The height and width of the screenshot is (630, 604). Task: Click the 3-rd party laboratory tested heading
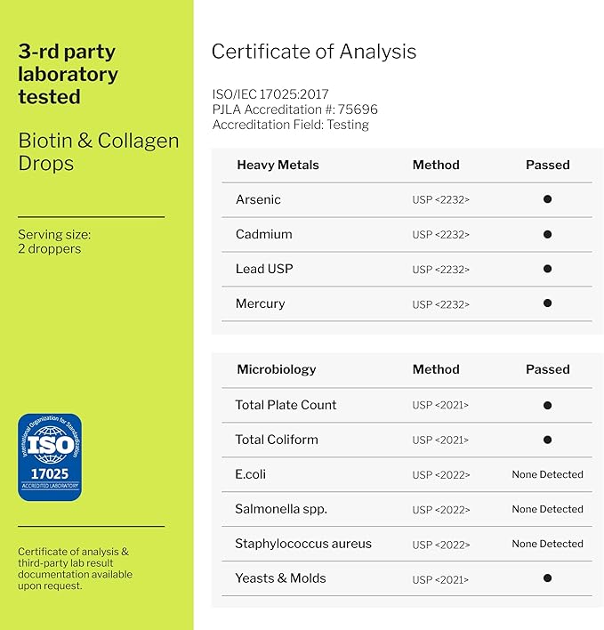(68, 74)
